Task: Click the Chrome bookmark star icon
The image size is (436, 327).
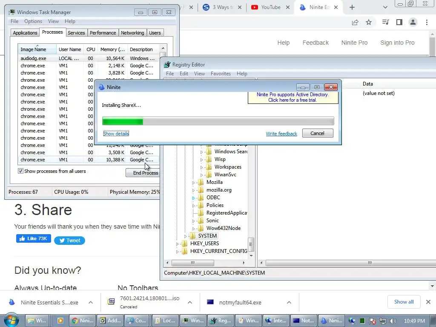Action: (x=369, y=22)
